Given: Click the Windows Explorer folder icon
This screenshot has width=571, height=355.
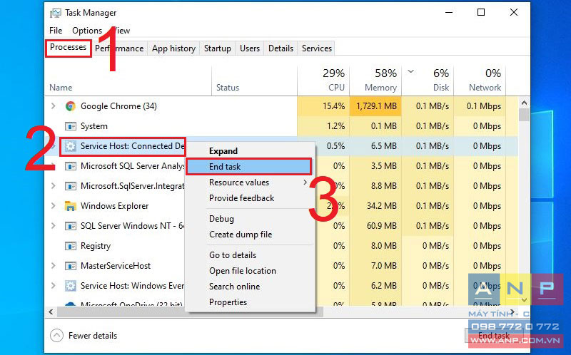Looking at the screenshot, I should pyautogui.click(x=70, y=206).
